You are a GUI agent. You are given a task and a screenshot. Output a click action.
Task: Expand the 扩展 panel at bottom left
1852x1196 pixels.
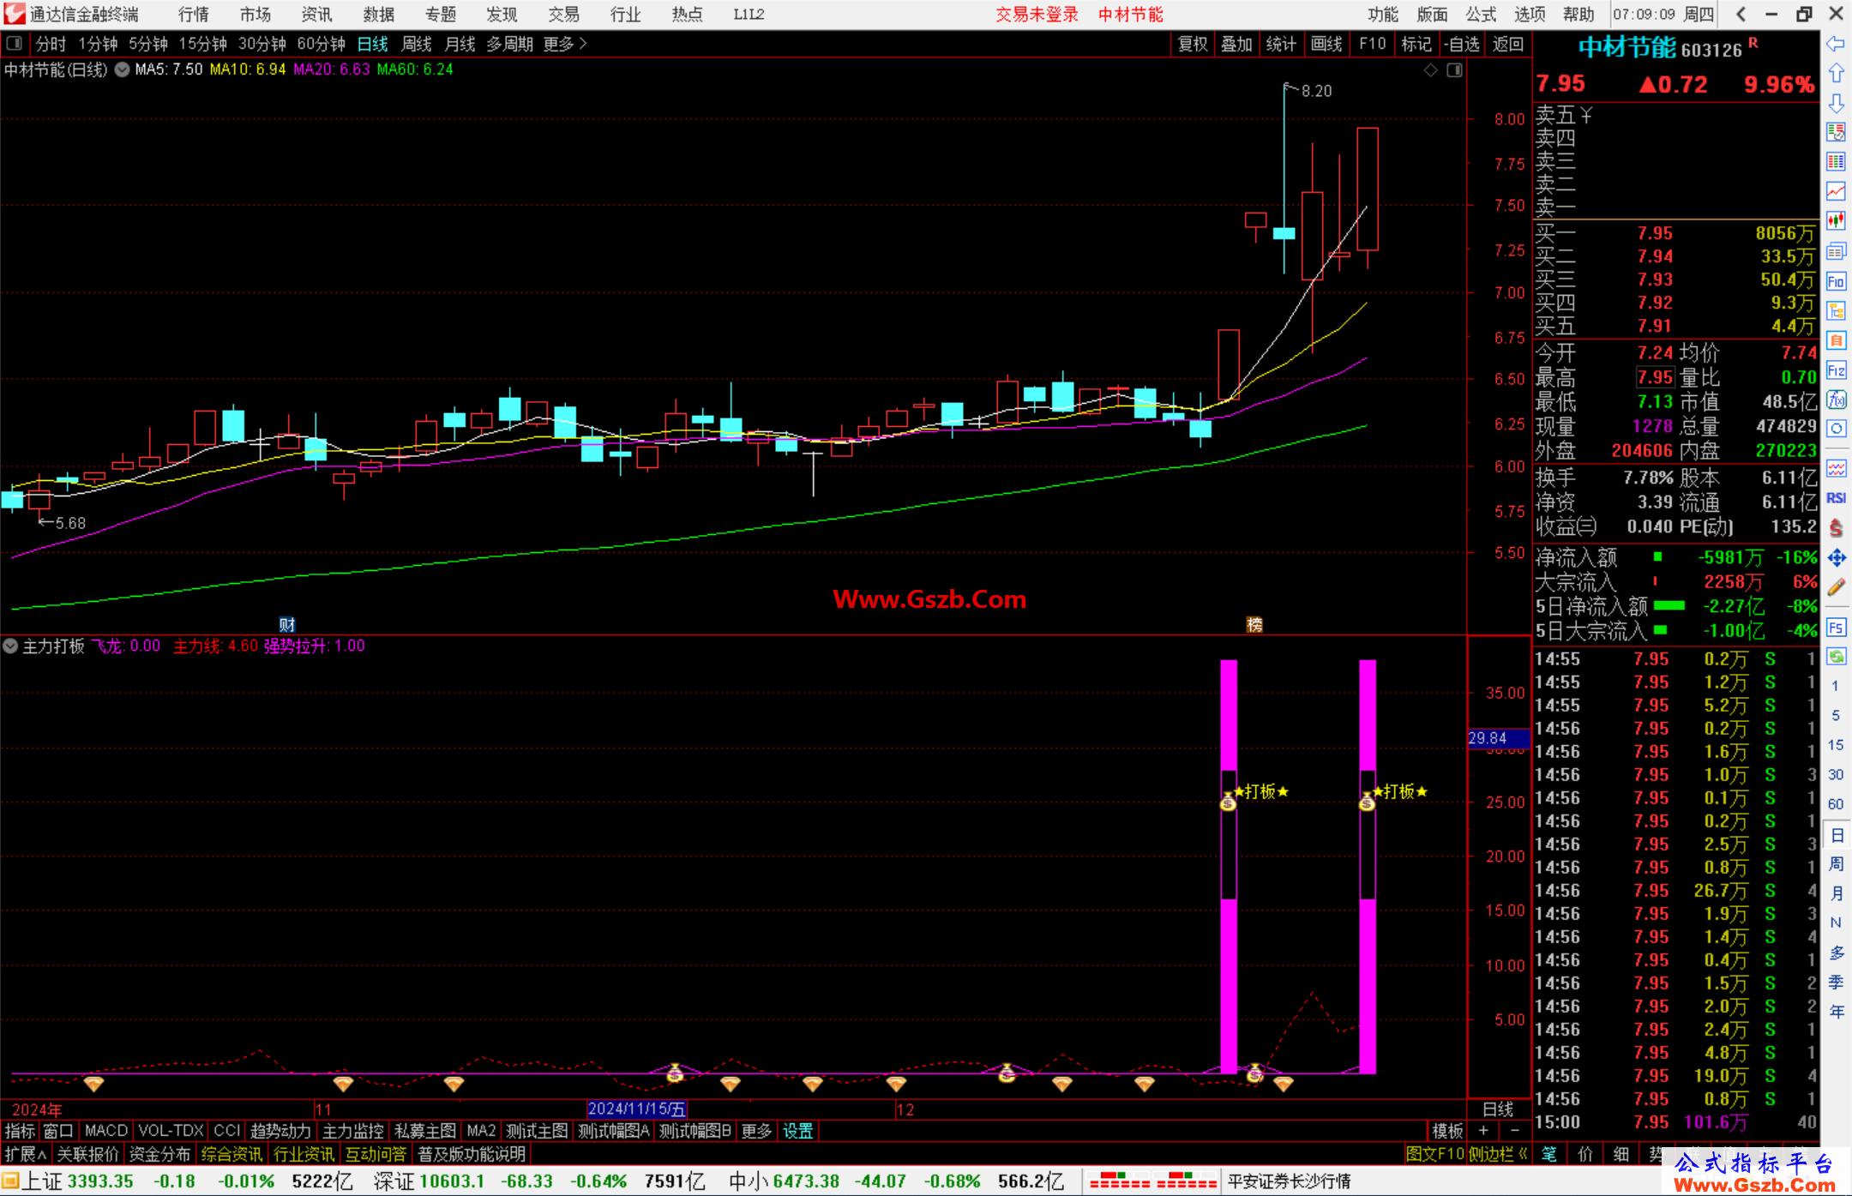[x=26, y=1154]
